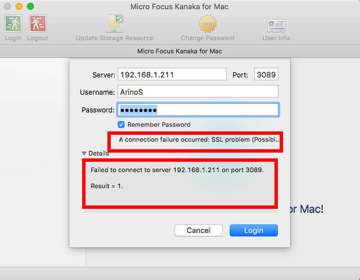Image resolution: width=360 pixels, height=280 pixels.
Task: Focus the Port number field
Action: point(266,74)
